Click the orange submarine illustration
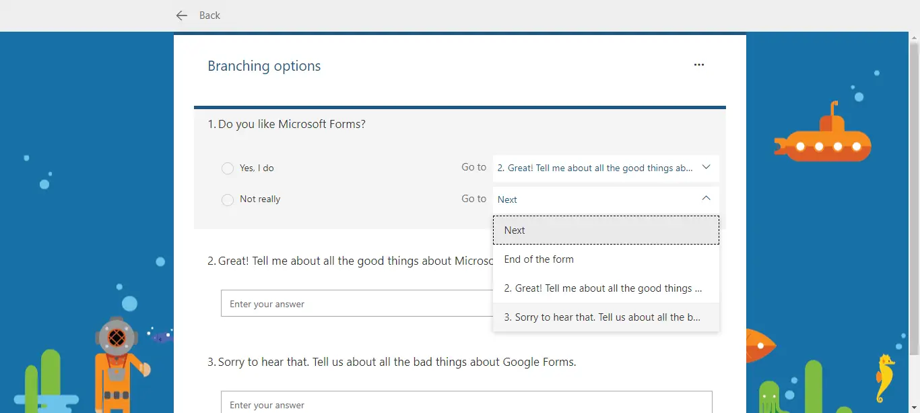Image resolution: width=920 pixels, height=413 pixels. click(822, 134)
